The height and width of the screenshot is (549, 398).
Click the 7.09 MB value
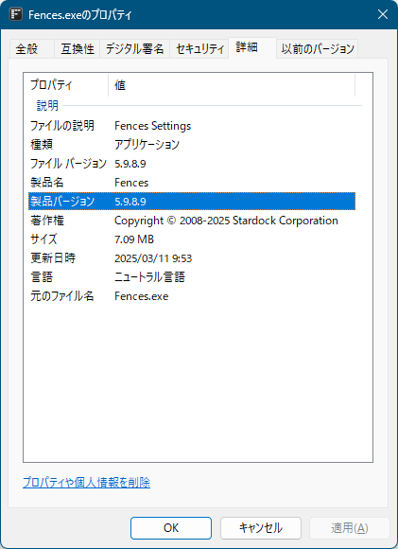point(134,239)
